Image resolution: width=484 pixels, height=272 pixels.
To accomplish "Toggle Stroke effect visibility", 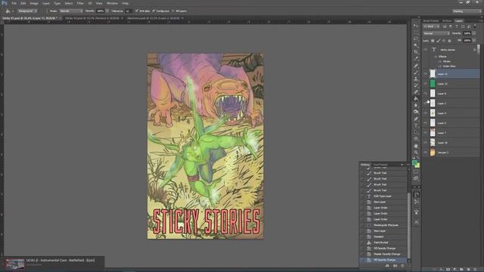I will [440, 61].
